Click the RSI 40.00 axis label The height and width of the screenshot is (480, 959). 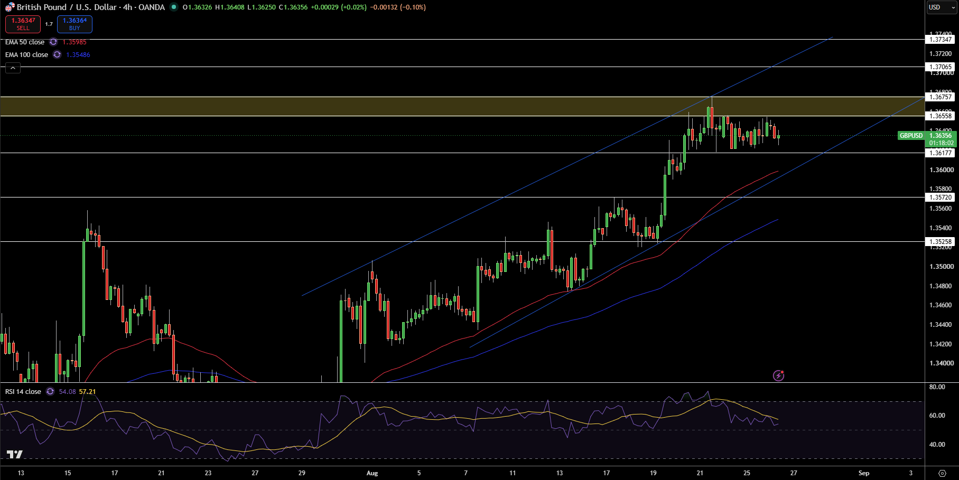point(937,445)
